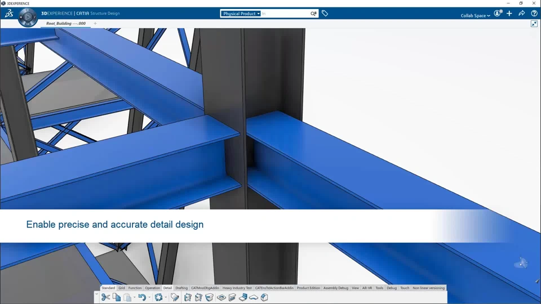Screen dimensions: 541x304
Task: Click the expand view arrows icon
Action: click(534, 24)
